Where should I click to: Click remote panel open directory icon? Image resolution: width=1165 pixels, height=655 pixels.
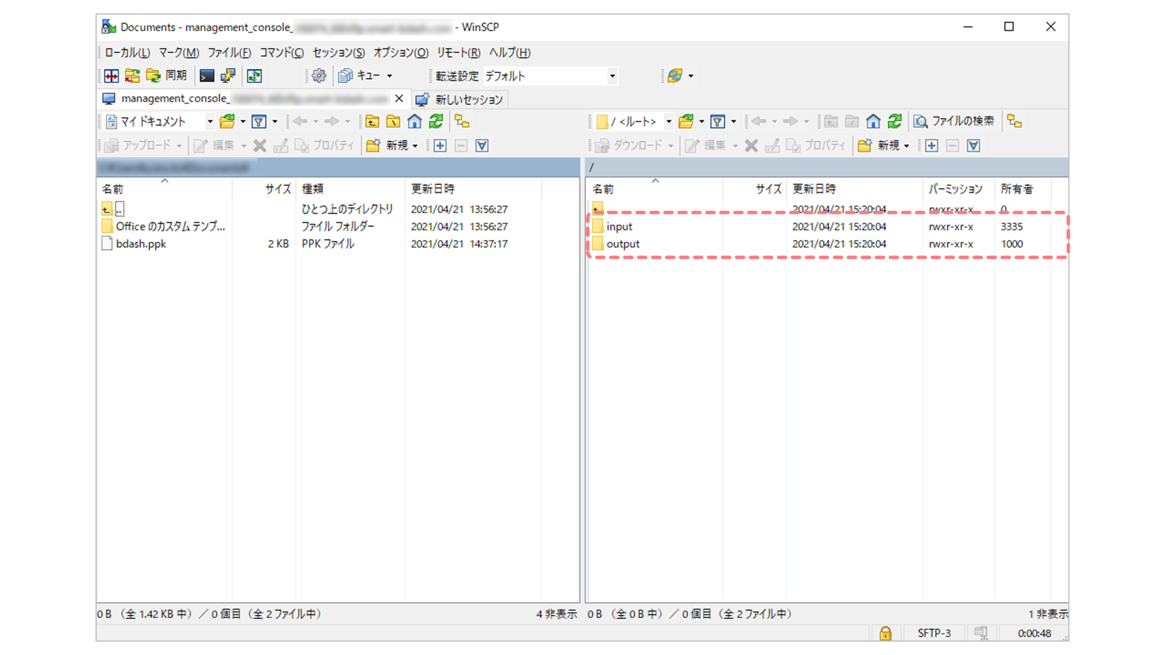pos(686,122)
